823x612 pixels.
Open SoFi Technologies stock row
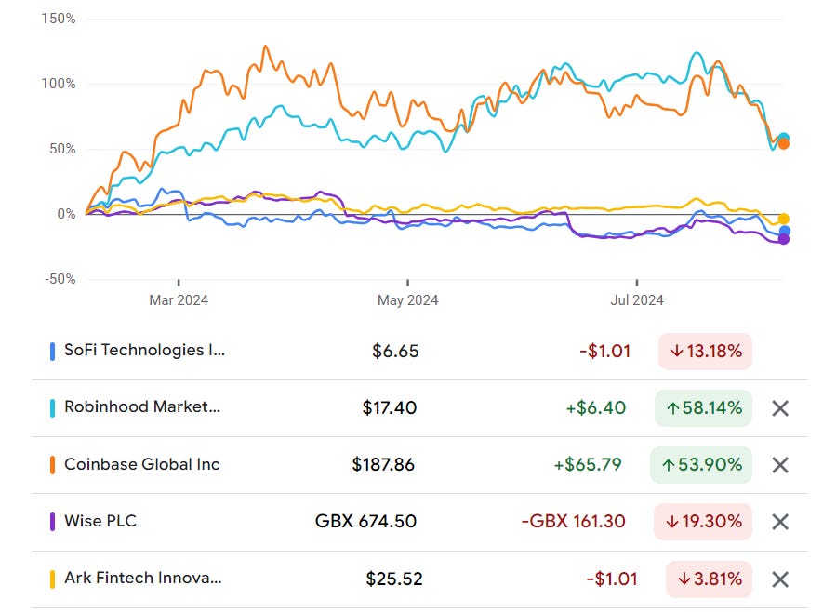point(419,352)
